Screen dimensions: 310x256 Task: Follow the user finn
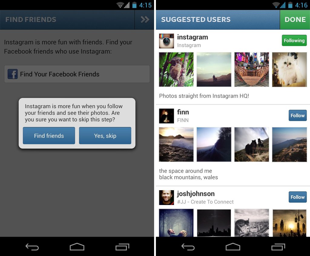coord(298,115)
